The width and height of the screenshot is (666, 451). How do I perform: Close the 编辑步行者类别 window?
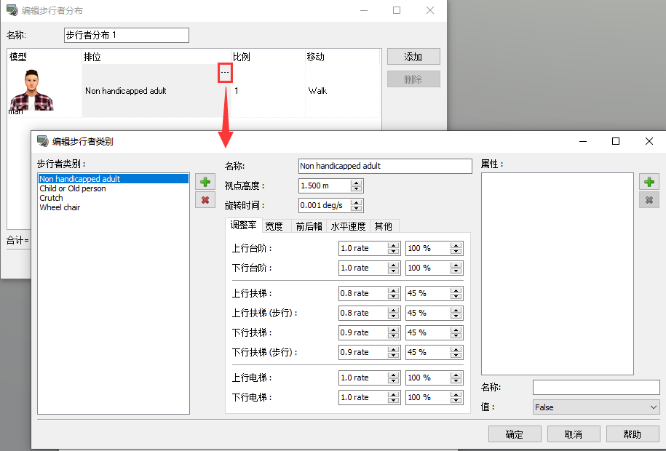(x=649, y=141)
